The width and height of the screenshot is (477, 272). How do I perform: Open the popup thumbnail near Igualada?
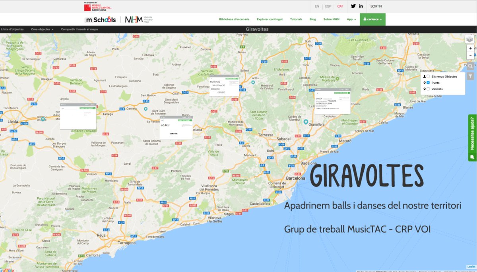[x=176, y=128]
